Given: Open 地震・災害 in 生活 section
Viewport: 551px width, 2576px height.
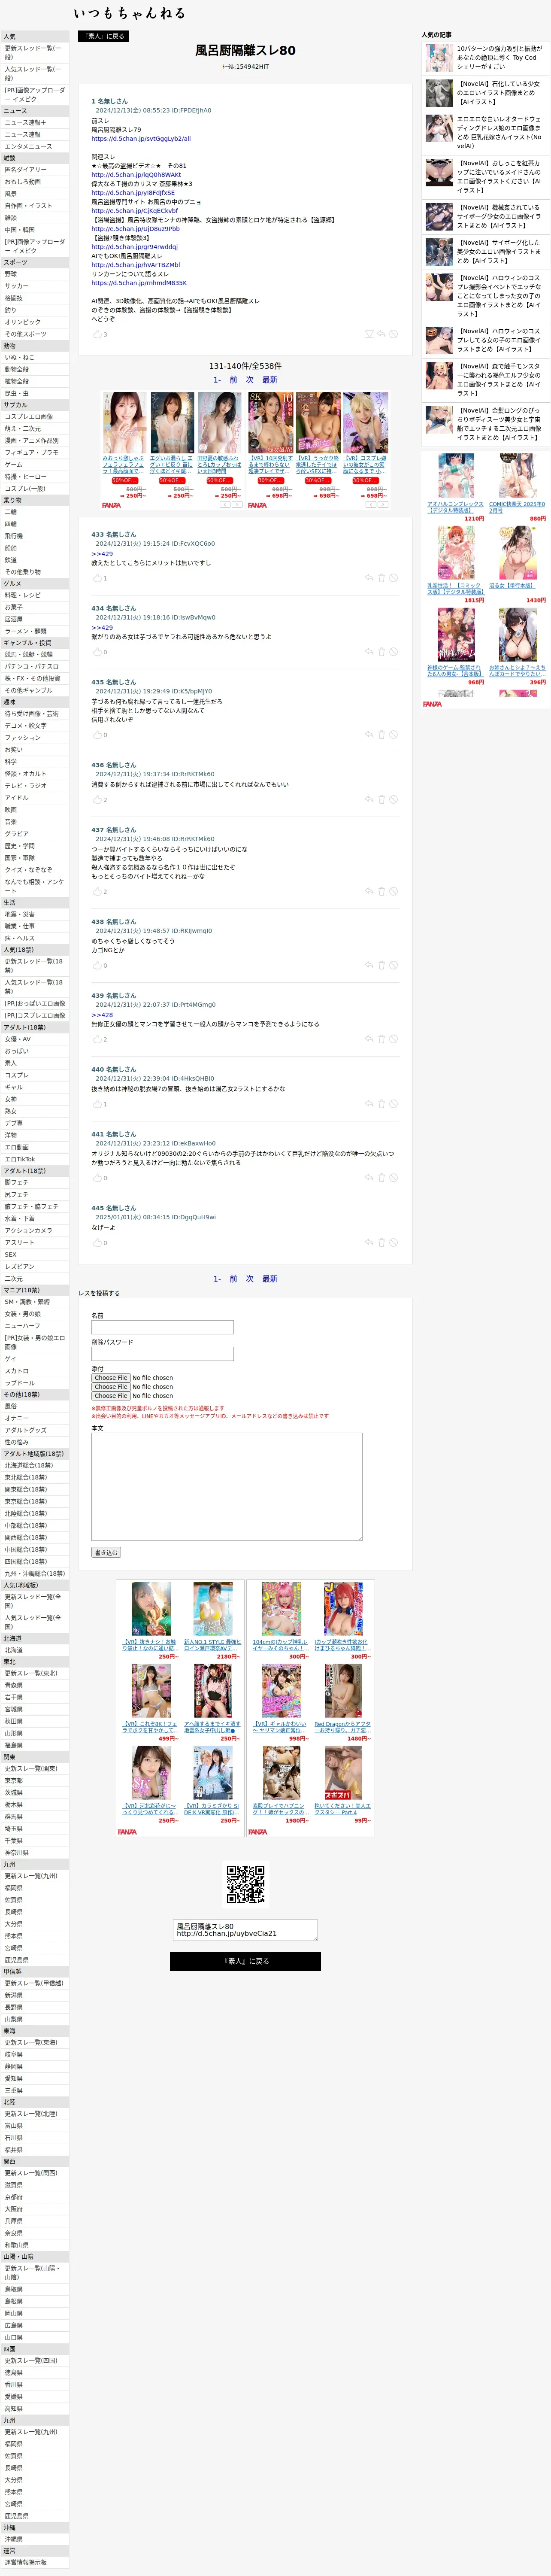Looking at the screenshot, I should pos(35,915).
